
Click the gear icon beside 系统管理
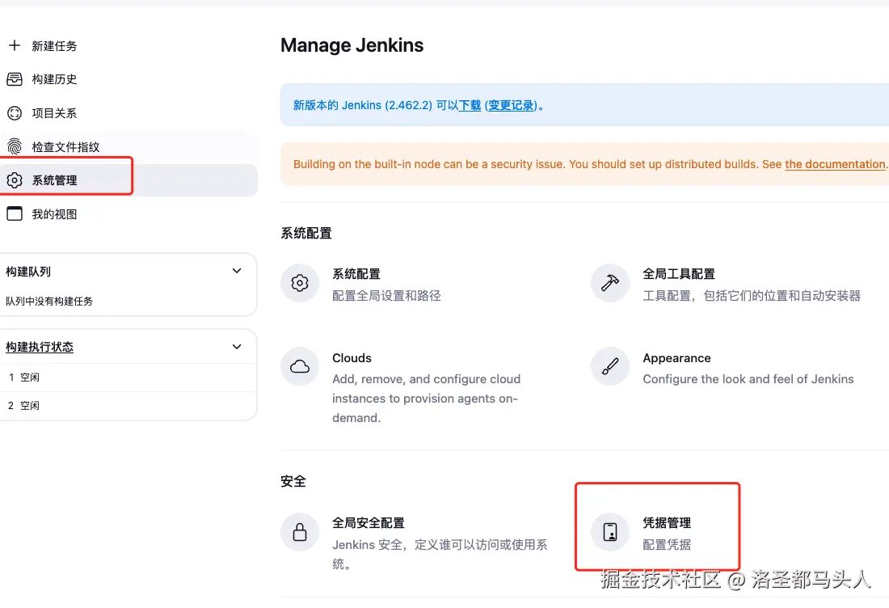click(x=15, y=180)
